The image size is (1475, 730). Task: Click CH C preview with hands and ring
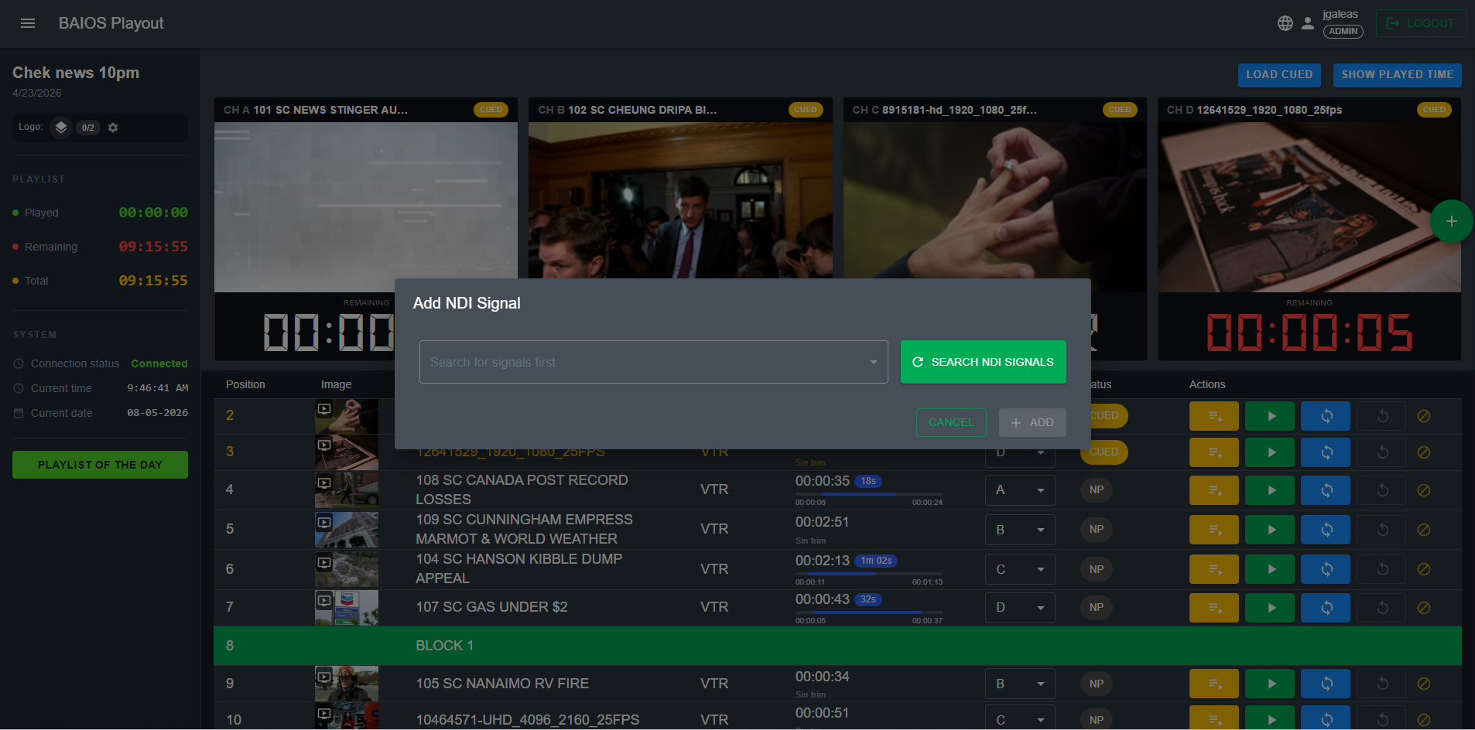(x=995, y=200)
